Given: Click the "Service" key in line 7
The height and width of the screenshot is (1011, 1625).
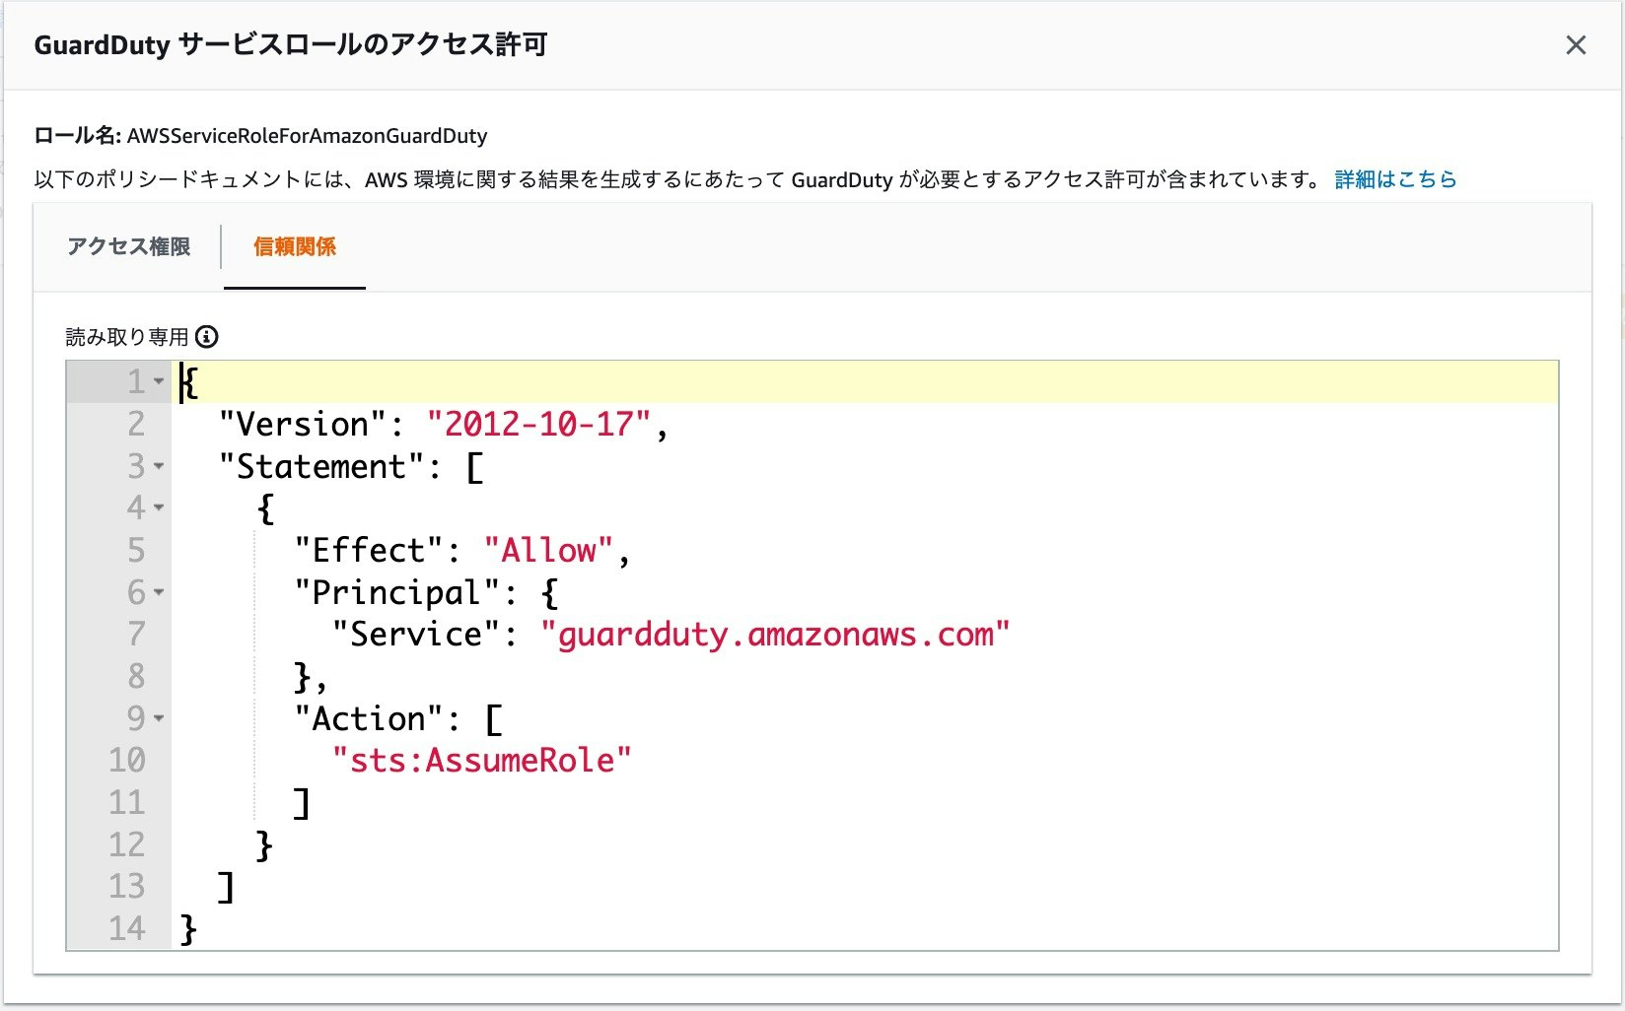Looking at the screenshot, I should pos(417,635).
